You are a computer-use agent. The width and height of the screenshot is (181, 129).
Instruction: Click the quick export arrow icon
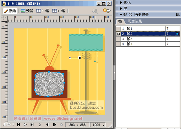[107, 11]
